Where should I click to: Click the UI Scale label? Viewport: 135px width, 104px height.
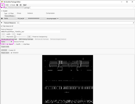point(12,5)
